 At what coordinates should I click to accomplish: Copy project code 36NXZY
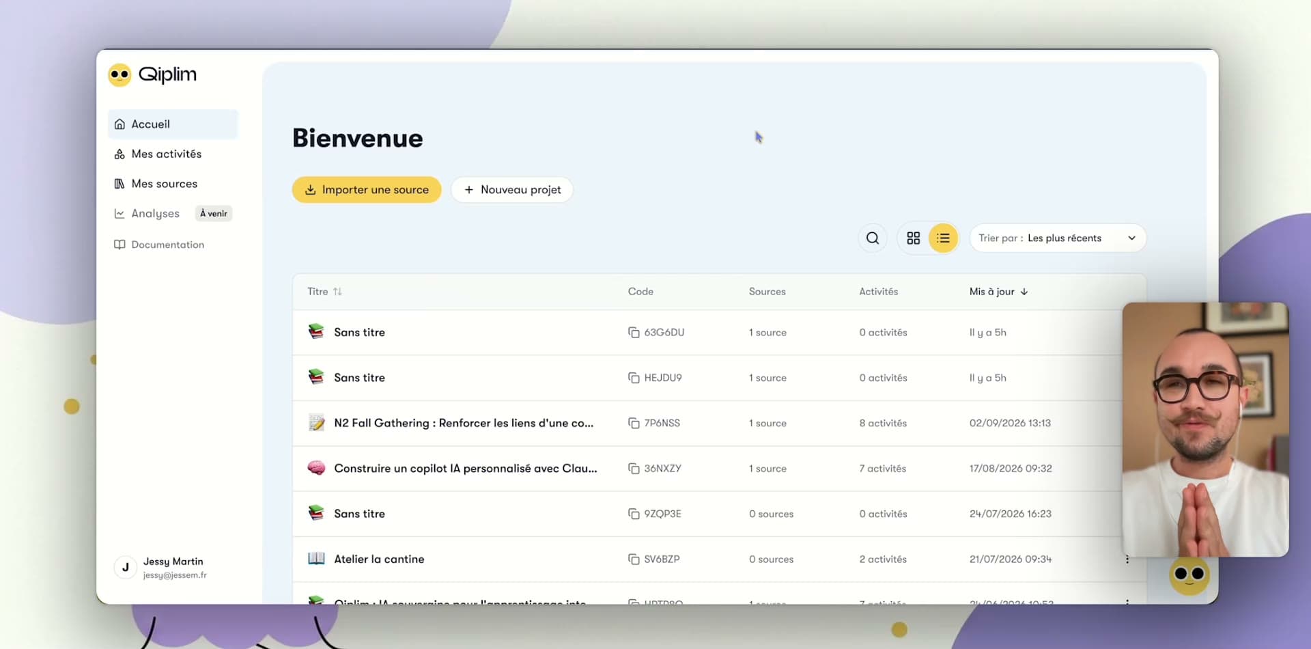tap(634, 469)
